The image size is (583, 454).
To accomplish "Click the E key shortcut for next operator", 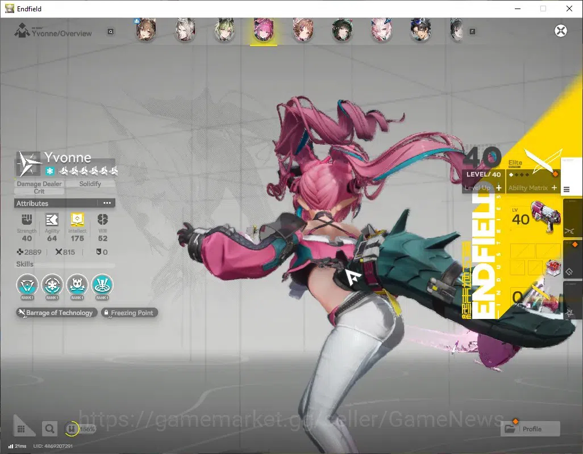I will (x=472, y=32).
